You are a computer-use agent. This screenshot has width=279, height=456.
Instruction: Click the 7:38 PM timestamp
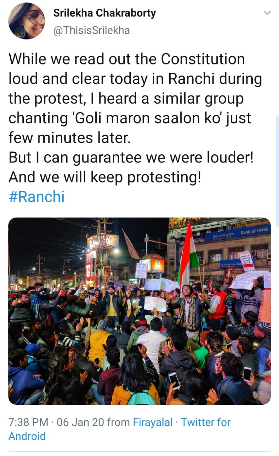click(28, 423)
